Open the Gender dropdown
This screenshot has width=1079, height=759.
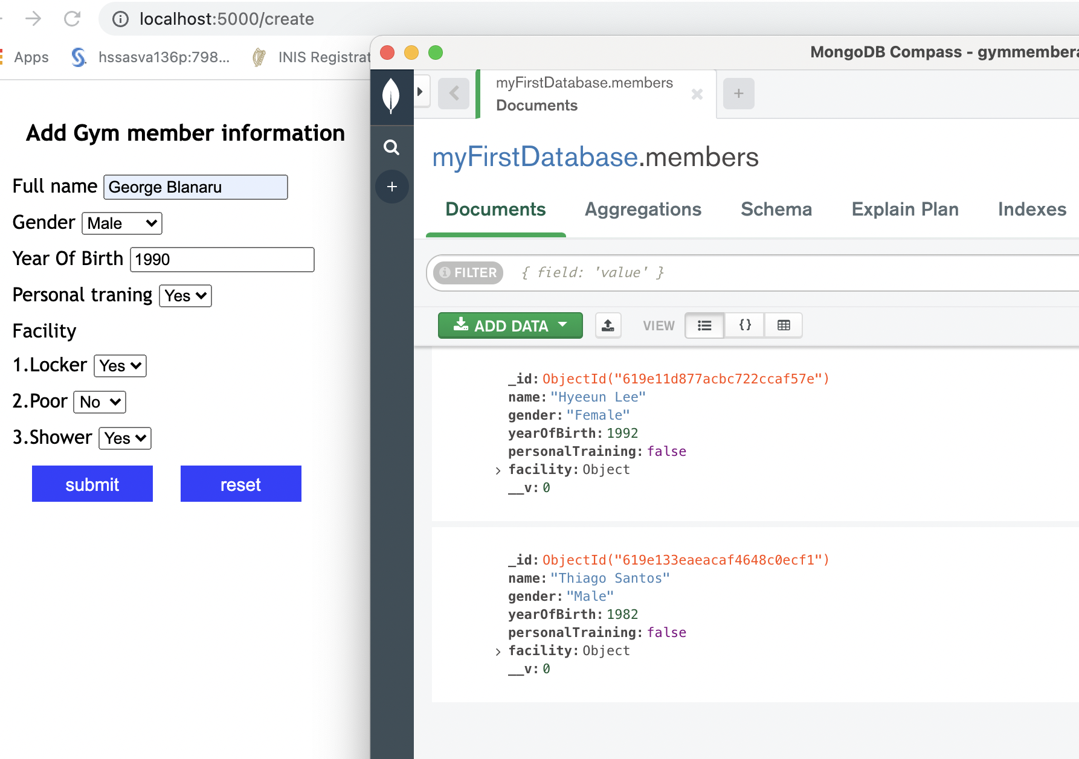[122, 223]
